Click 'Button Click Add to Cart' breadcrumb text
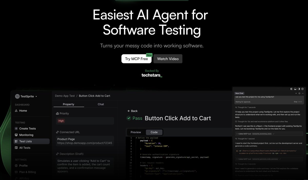Screen dimensions: 308x180 [x=94, y=96]
